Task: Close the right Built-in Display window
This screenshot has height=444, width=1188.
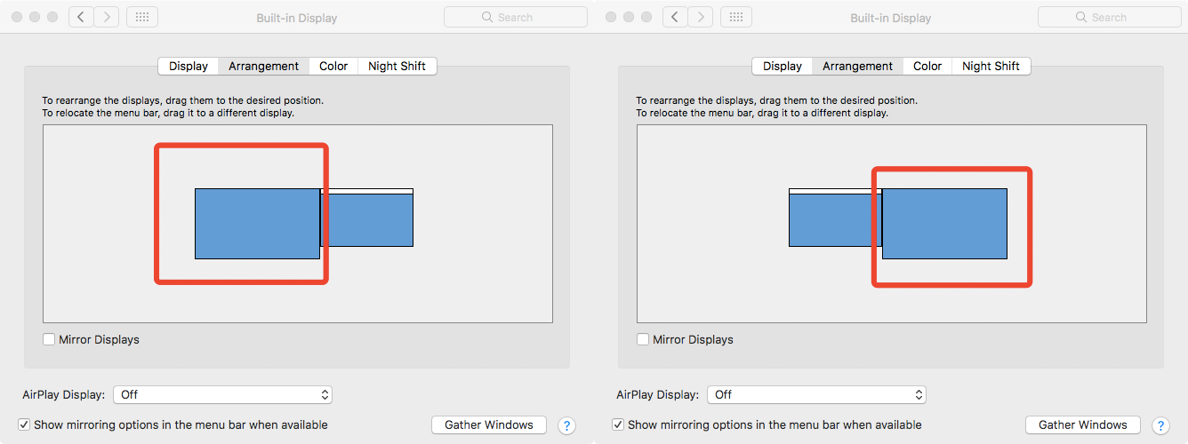Action: tap(611, 18)
